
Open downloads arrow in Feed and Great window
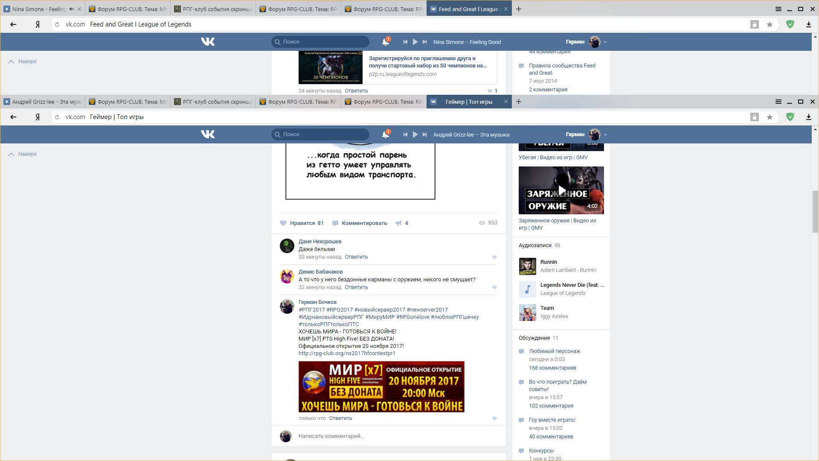click(x=808, y=24)
